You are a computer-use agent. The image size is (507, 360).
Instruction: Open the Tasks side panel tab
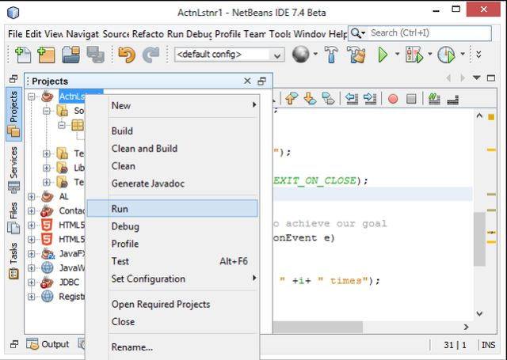pyautogui.click(x=13, y=260)
